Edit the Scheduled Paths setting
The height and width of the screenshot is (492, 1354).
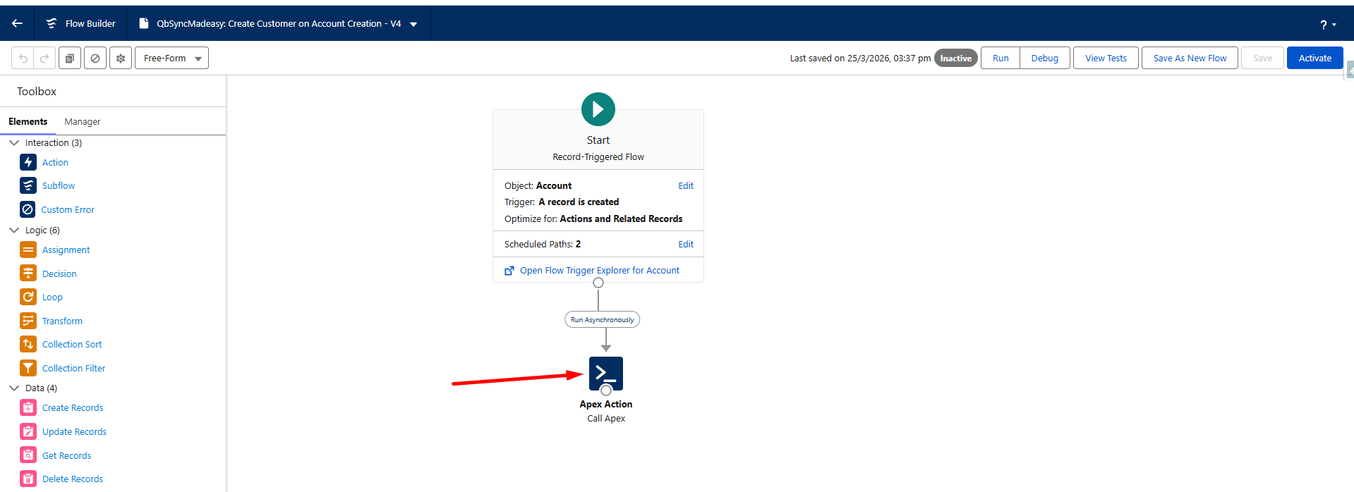(686, 244)
